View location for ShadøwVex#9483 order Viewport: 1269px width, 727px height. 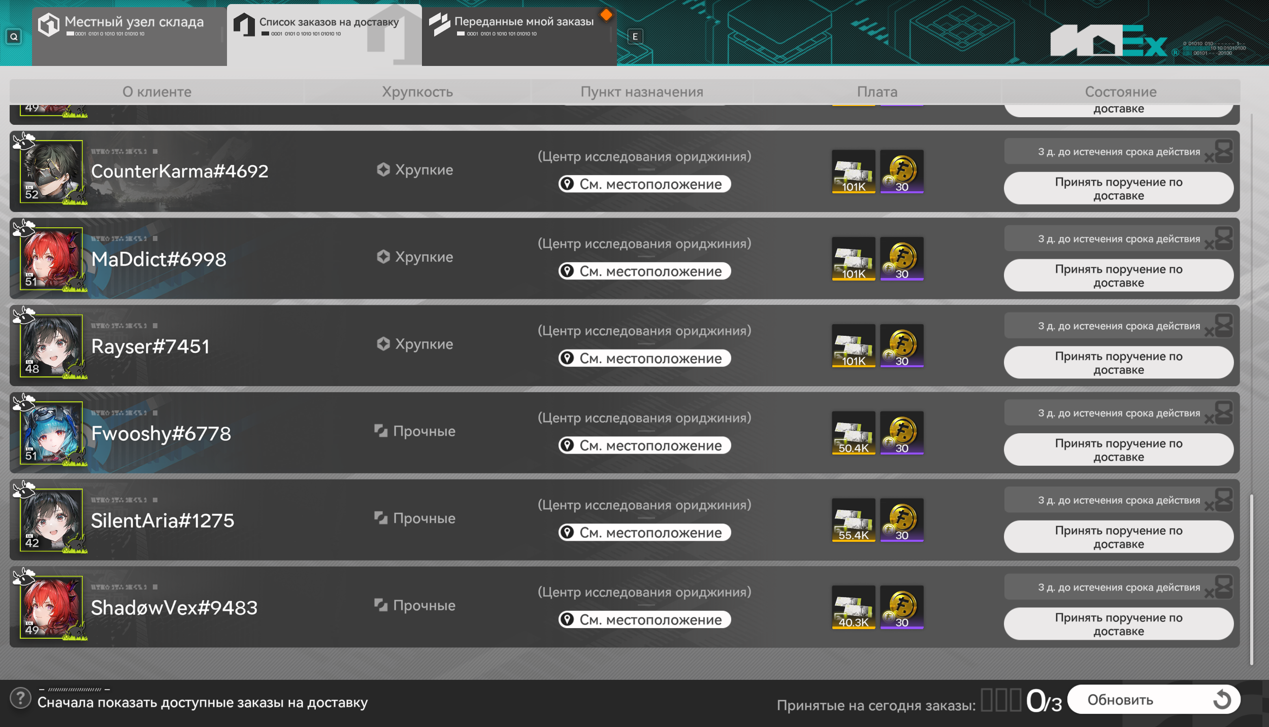[x=644, y=619]
